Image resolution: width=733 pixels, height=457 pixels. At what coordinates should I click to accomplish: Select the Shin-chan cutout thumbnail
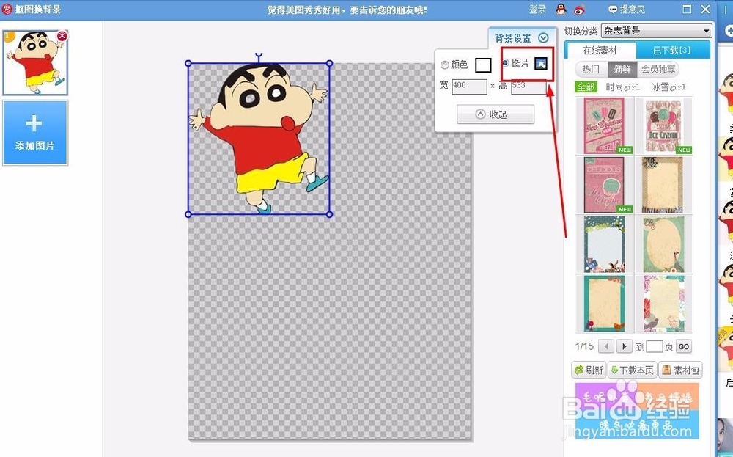[35, 62]
